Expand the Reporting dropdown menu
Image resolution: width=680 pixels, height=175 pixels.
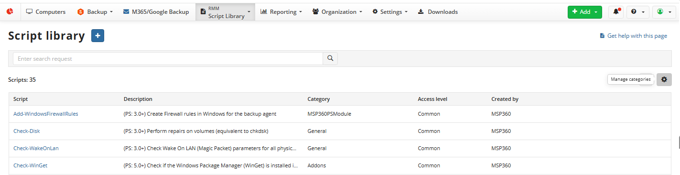281,11
